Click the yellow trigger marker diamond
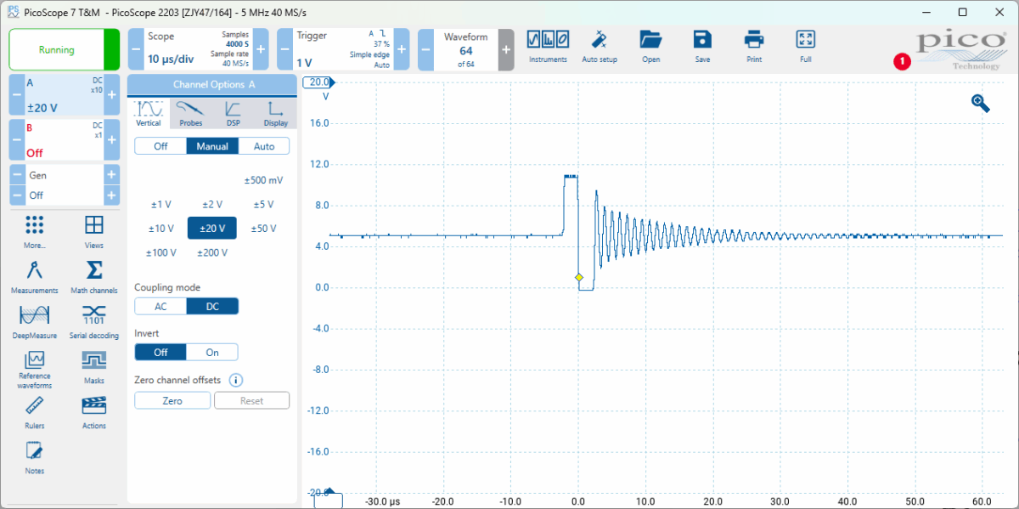The height and width of the screenshot is (509, 1019). click(578, 278)
